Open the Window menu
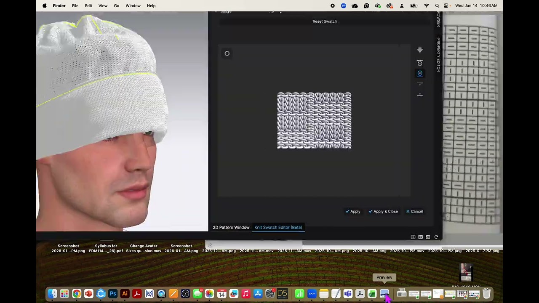 click(x=133, y=6)
